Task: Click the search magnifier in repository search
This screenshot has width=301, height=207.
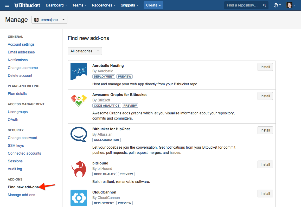Action: pyautogui.click(x=265, y=5)
